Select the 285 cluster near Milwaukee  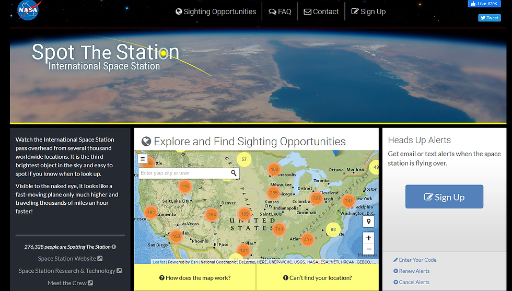[274, 193]
